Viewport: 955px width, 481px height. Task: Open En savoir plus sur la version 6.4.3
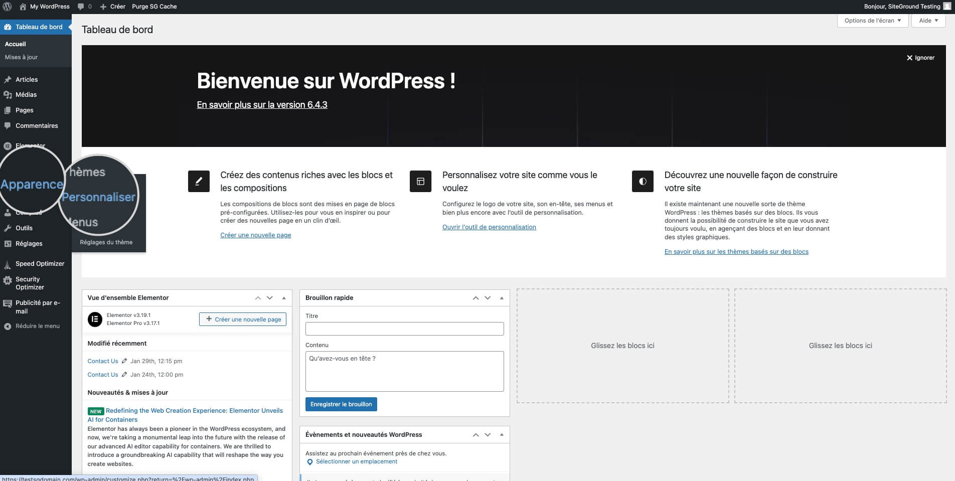coord(262,105)
